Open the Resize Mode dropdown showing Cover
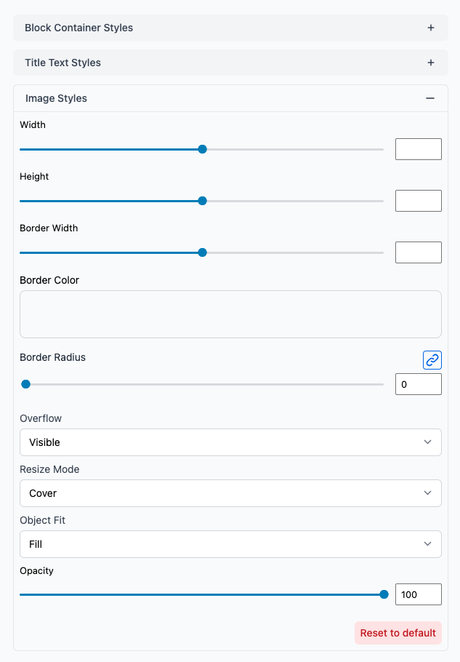The image size is (460, 662). (230, 492)
